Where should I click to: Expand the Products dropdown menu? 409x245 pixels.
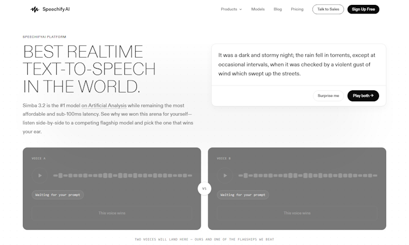[x=231, y=9]
